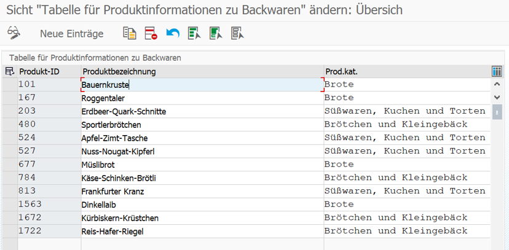Click the select block icon
Viewport: 509px width, 250px height.
(x=216, y=33)
